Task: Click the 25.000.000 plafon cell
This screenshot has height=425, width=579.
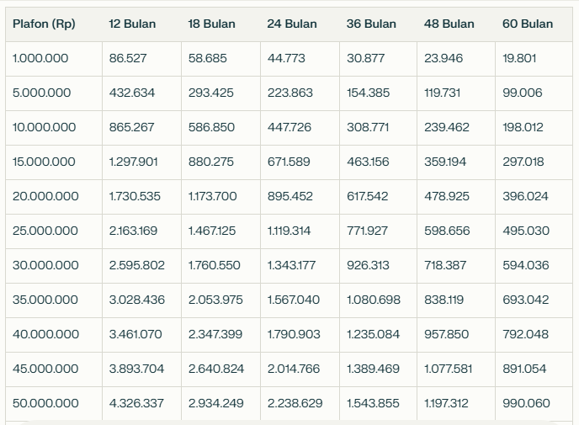Action: [45, 231]
